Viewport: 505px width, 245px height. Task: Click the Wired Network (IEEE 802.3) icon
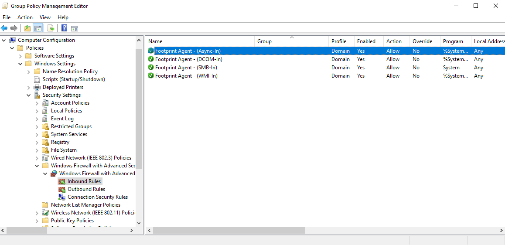pyautogui.click(x=45, y=158)
